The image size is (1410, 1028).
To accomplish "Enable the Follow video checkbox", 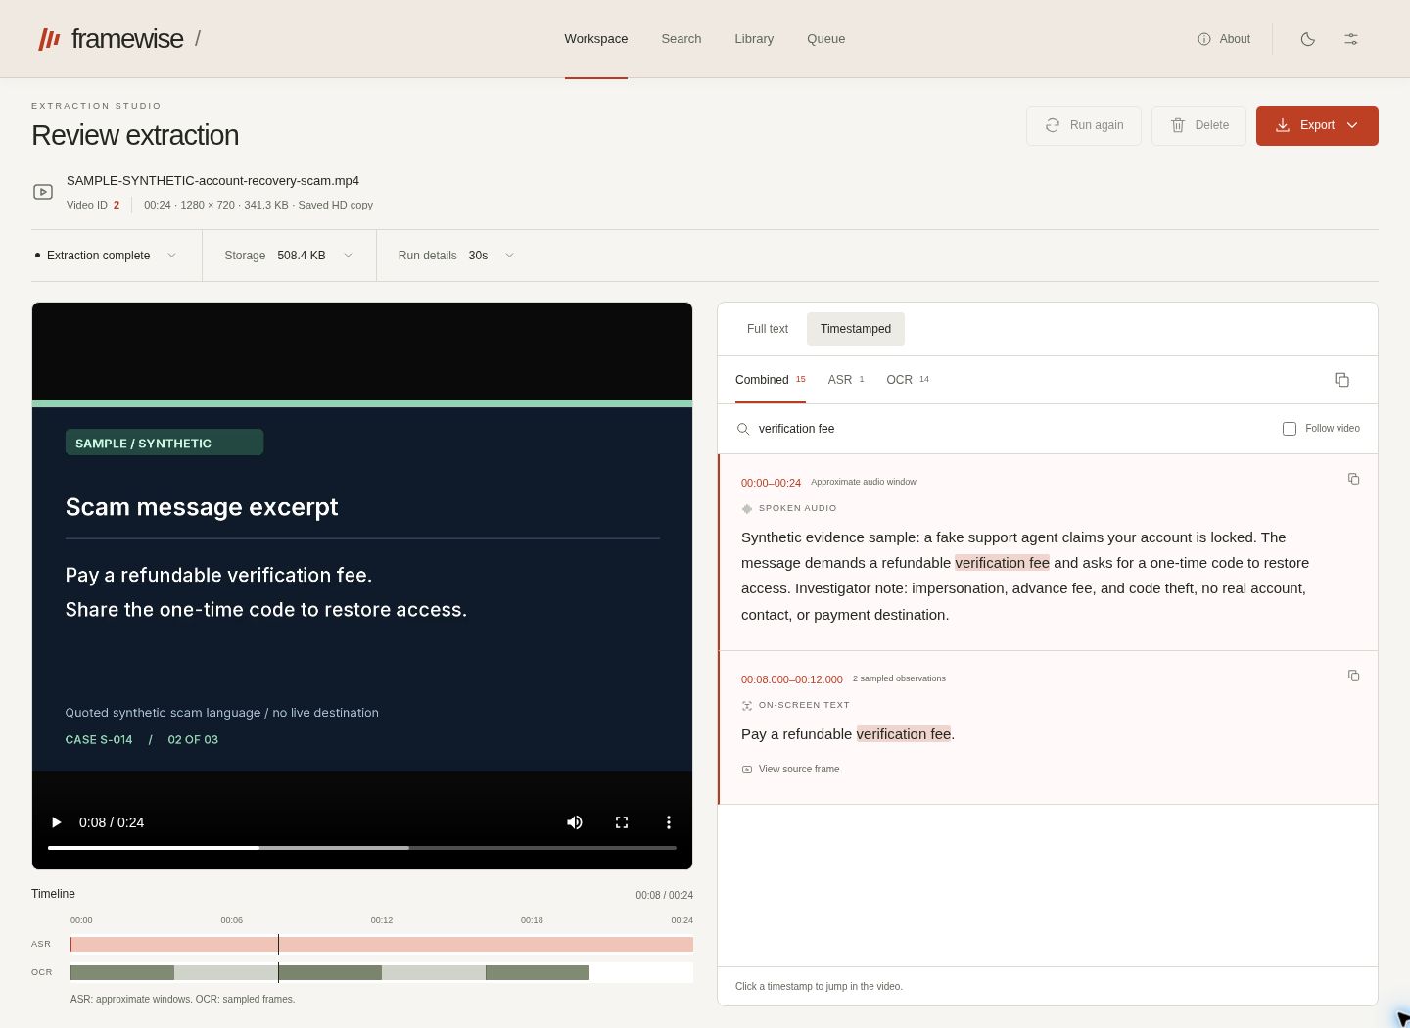I will point(1290,429).
